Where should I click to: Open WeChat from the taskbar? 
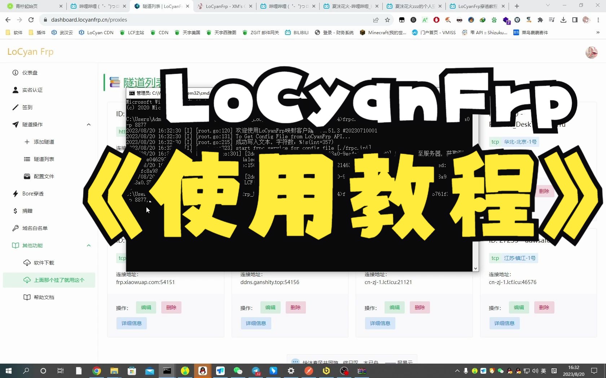pos(238,371)
